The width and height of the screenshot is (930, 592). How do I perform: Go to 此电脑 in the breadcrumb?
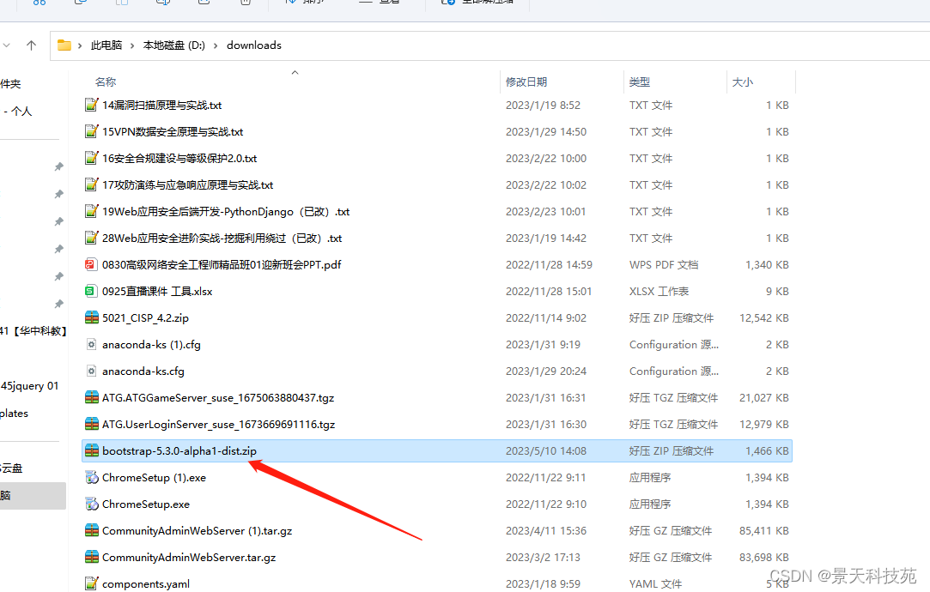pyautogui.click(x=106, y=45)
